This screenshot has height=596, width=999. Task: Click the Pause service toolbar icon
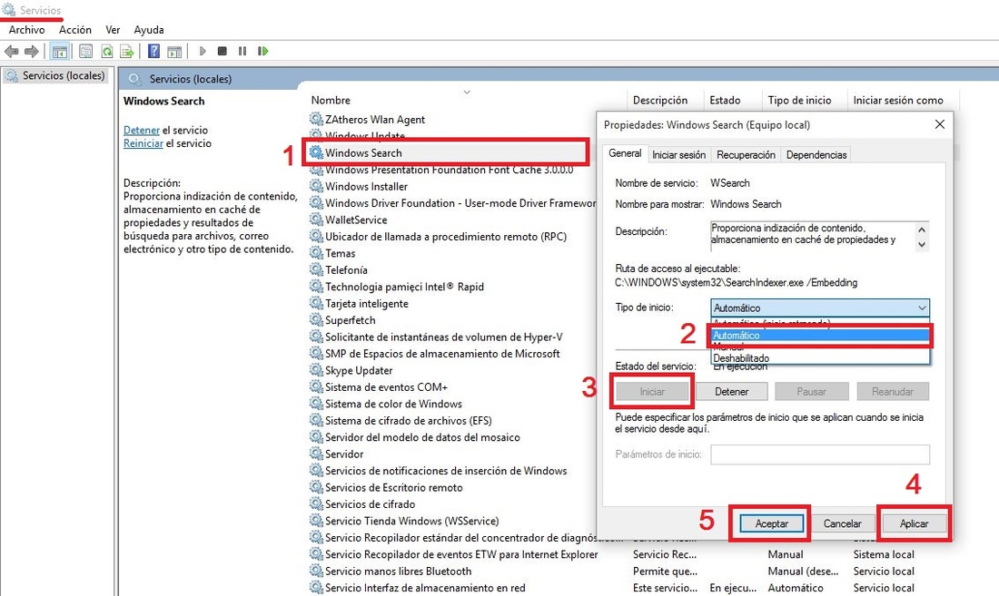click(x=242, y=51)
